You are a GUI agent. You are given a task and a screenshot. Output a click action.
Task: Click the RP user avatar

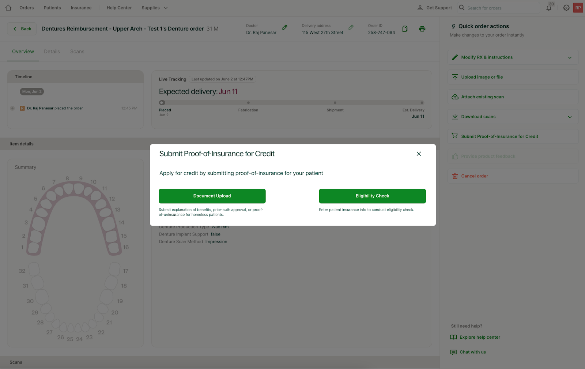[x=578, y=8]
